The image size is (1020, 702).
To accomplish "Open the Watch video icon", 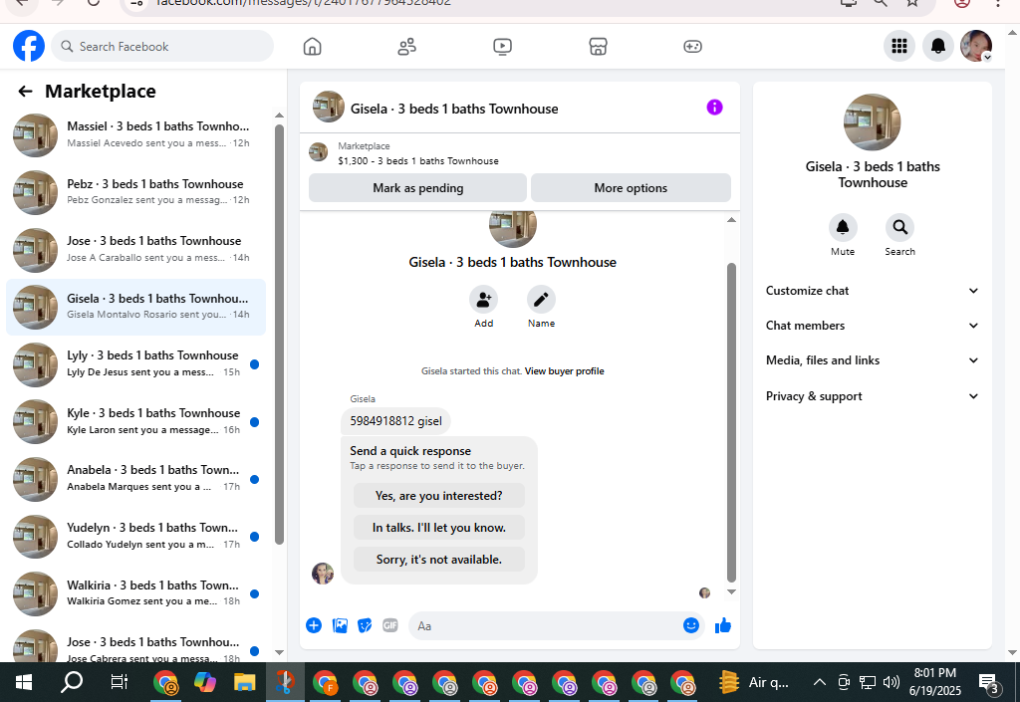I will point(502,46).
